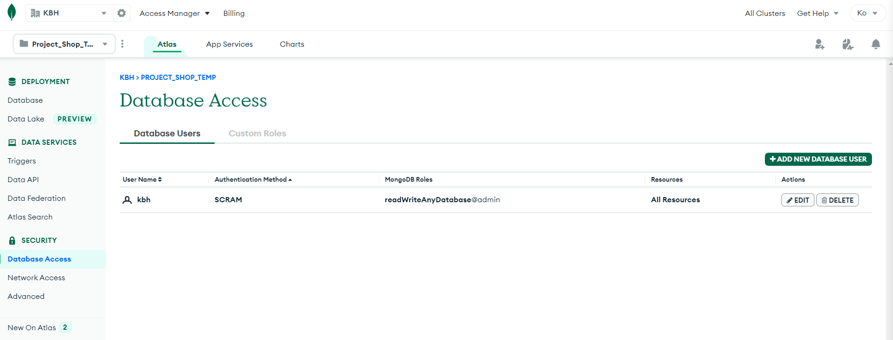893x340 pixels.
Task: Go to Billing
Action: point(234,13)
